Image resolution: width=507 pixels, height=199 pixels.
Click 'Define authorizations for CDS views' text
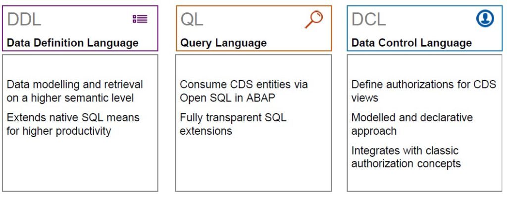coord(424,91)
